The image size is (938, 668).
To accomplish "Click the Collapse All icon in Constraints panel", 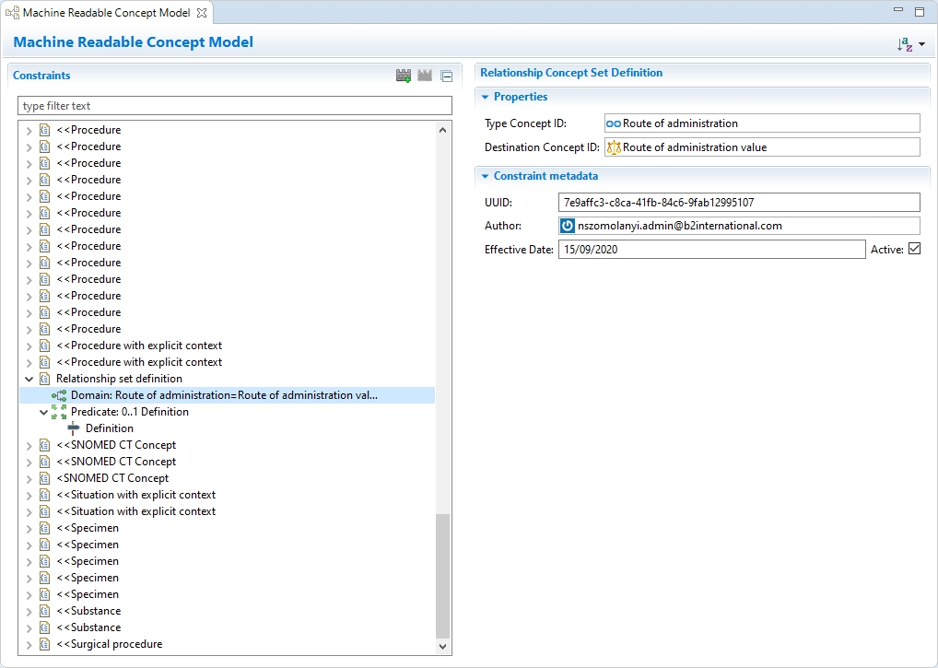I will click(446, 76).
